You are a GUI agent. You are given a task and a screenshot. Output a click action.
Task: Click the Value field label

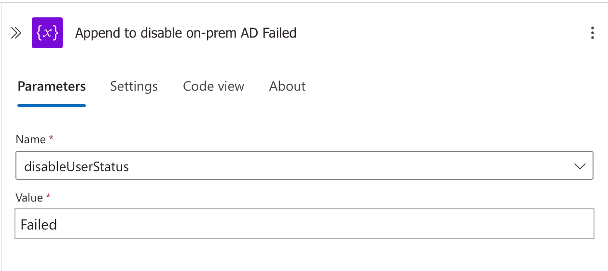(29, 197)
